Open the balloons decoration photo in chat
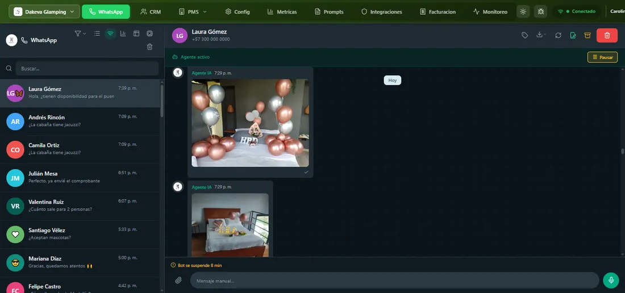Image resolution: width=625 pixels, height=293 pixels. click(250, 123)
